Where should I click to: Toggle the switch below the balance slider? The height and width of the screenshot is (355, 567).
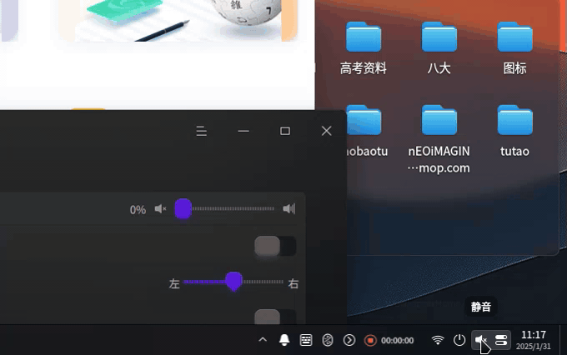click(x=275, y=317)
